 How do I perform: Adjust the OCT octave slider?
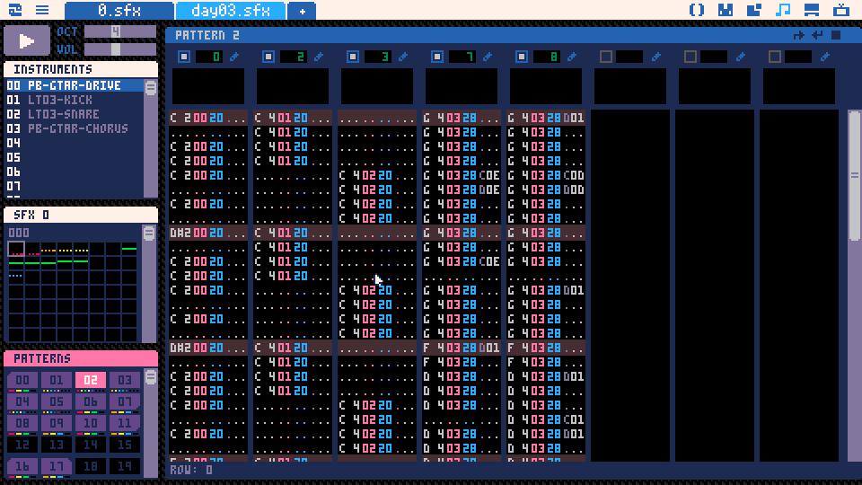(x=115, y=31)
